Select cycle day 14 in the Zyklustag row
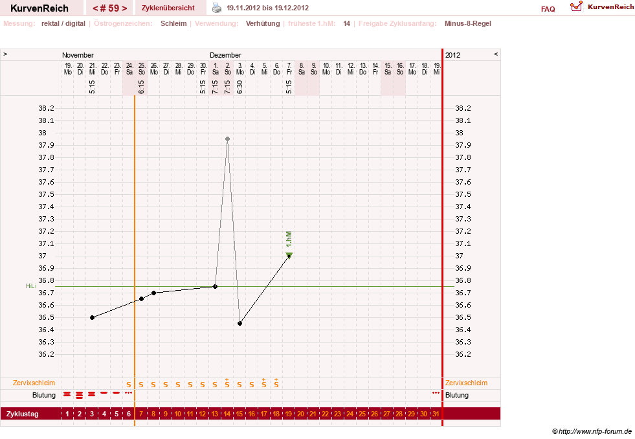The width and height of the screenshot is (635, 439). (x=227, y=414)
